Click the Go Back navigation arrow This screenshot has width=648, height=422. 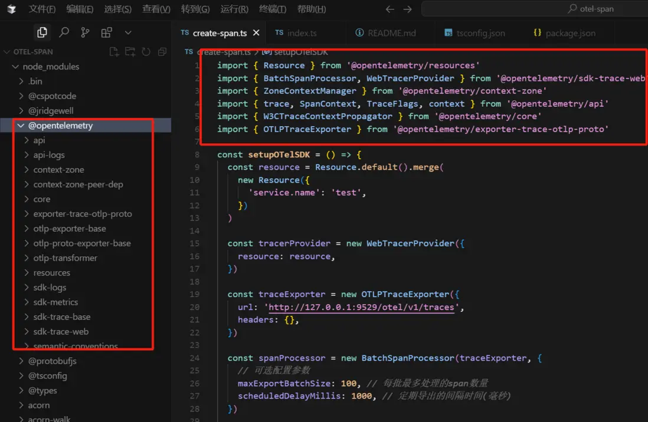[x=390, y=9]
